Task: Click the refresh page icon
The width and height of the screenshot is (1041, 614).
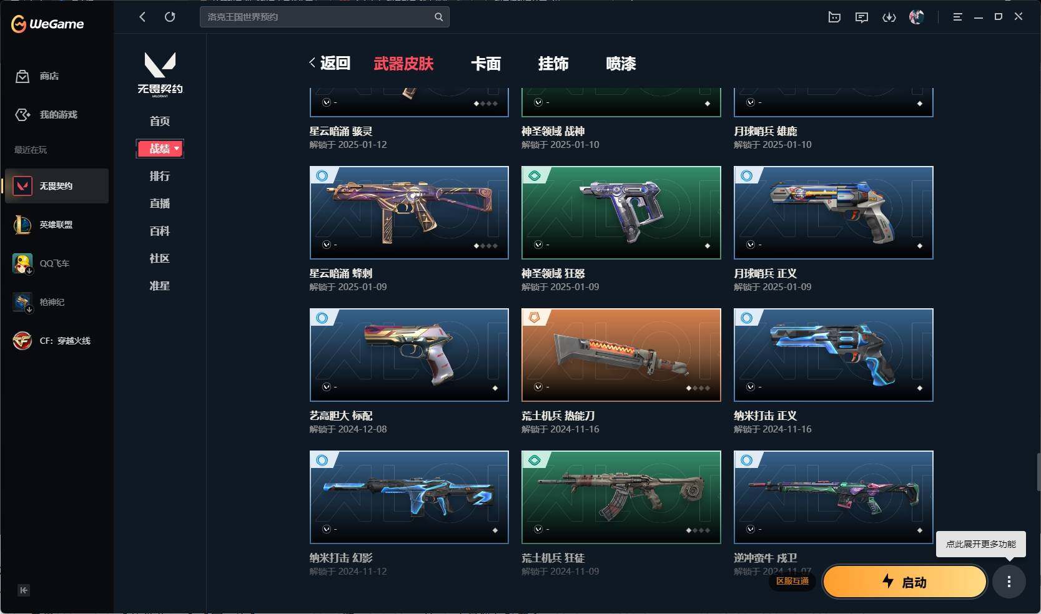Action: pyautogui.click(x=170, y=17)
